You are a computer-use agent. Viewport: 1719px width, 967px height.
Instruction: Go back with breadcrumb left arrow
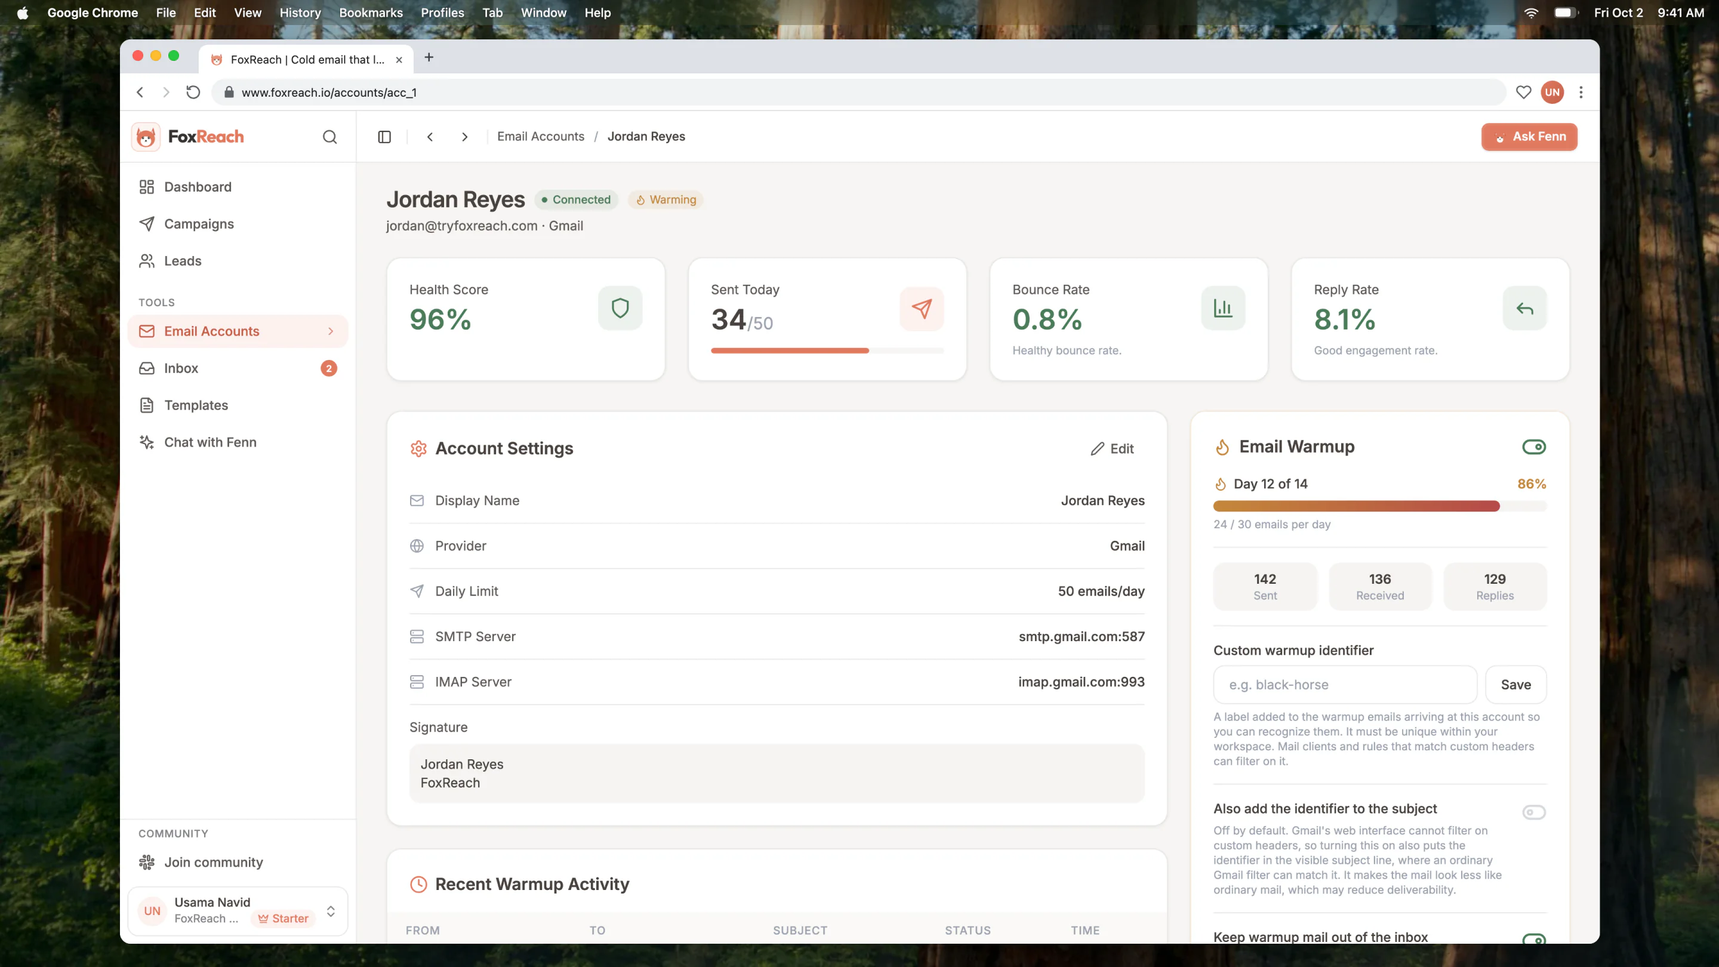(430, 137)
